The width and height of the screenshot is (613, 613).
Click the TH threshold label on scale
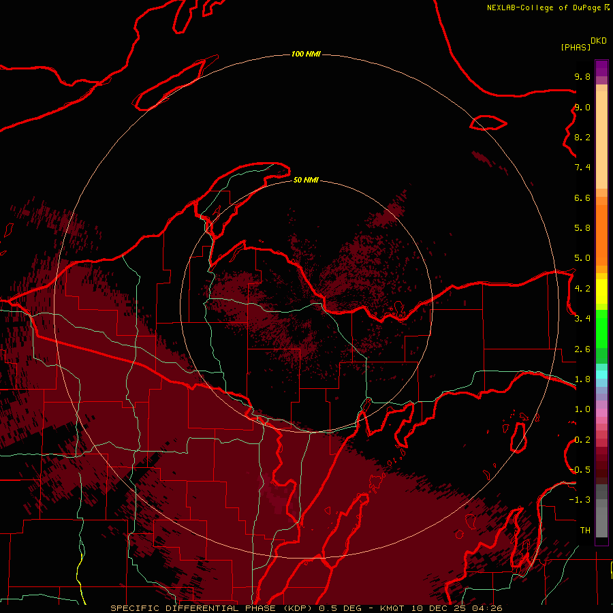point(585,531)
